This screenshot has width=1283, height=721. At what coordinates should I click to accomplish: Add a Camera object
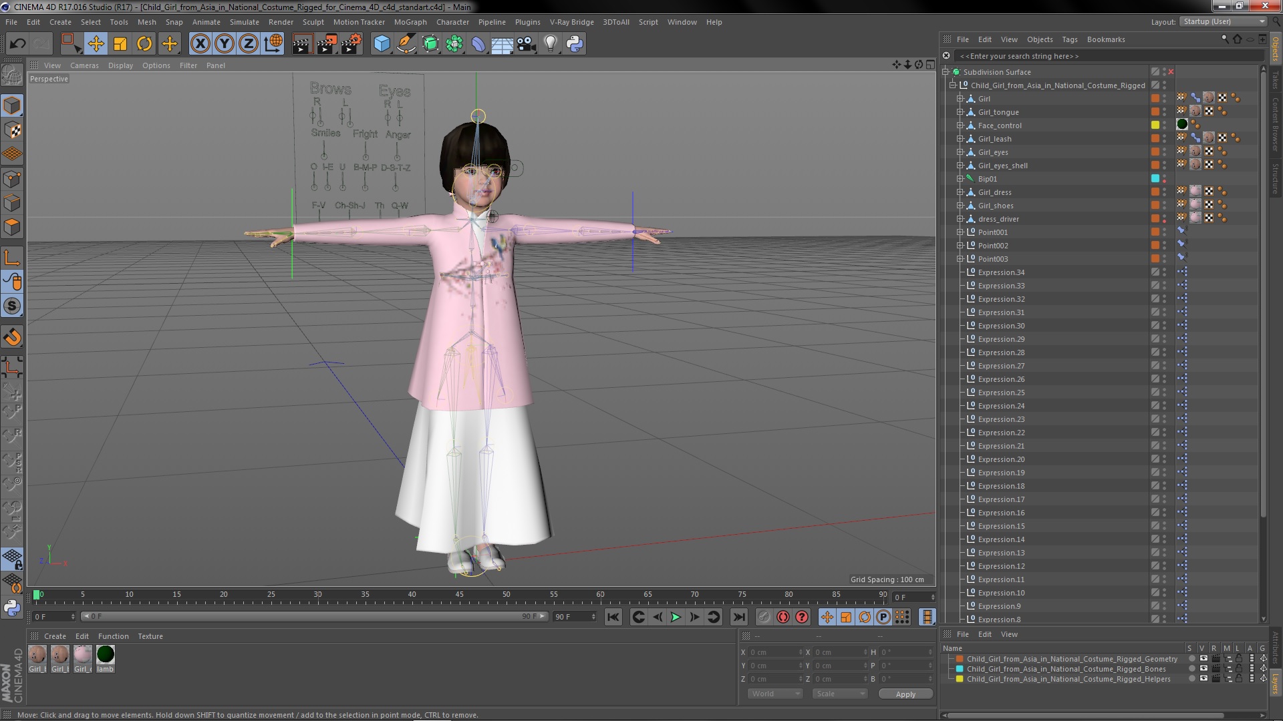527,44
